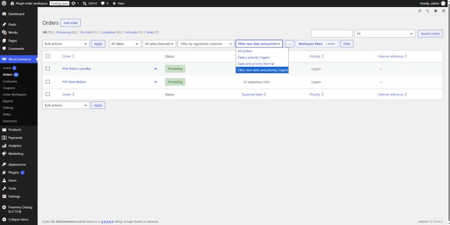Click the Analytics chart icon
This screenshot has height=225, width=450.
(x=4, y=145)
